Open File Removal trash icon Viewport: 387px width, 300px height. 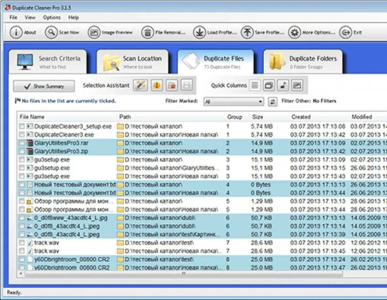click(x=148, y=32)
